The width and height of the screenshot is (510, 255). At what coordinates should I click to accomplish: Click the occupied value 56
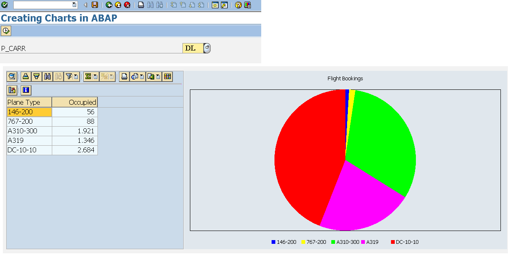coord(75,112)
